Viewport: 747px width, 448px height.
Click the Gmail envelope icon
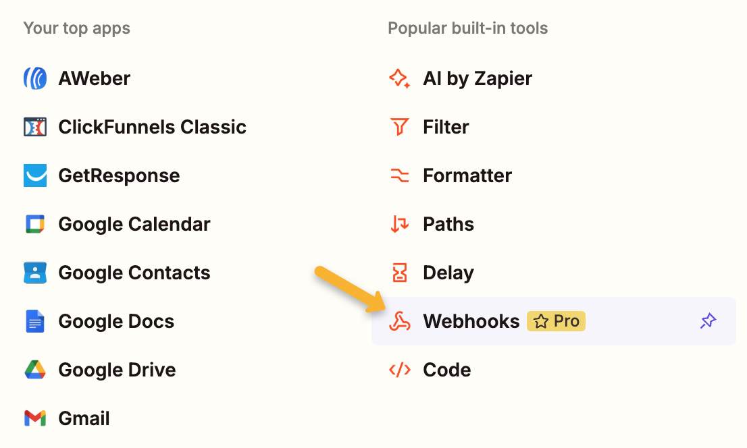click(x=35, y=418)
